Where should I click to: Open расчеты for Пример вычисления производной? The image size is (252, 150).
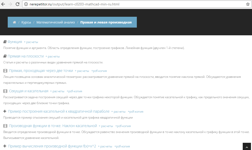pos(105,146)
